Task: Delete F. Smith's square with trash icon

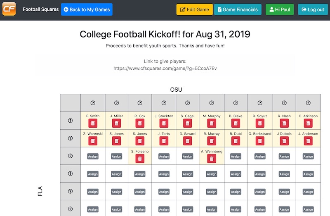Action: [x=93, y=123]
